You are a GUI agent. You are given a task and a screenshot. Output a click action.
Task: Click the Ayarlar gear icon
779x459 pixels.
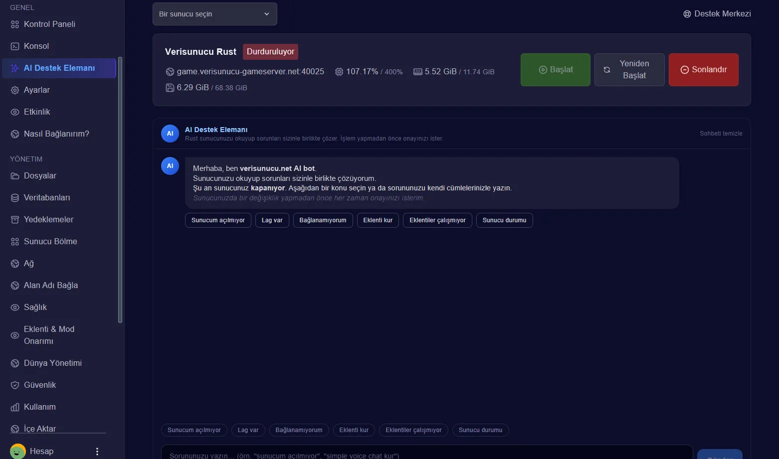click(x=15, y=90)
